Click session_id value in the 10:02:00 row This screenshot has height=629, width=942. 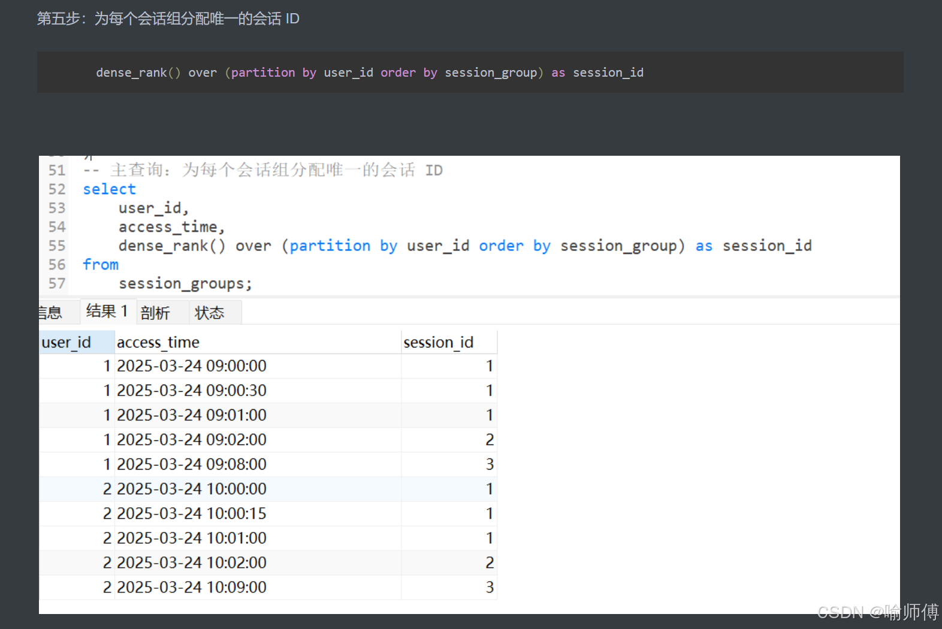coord(449,563)
